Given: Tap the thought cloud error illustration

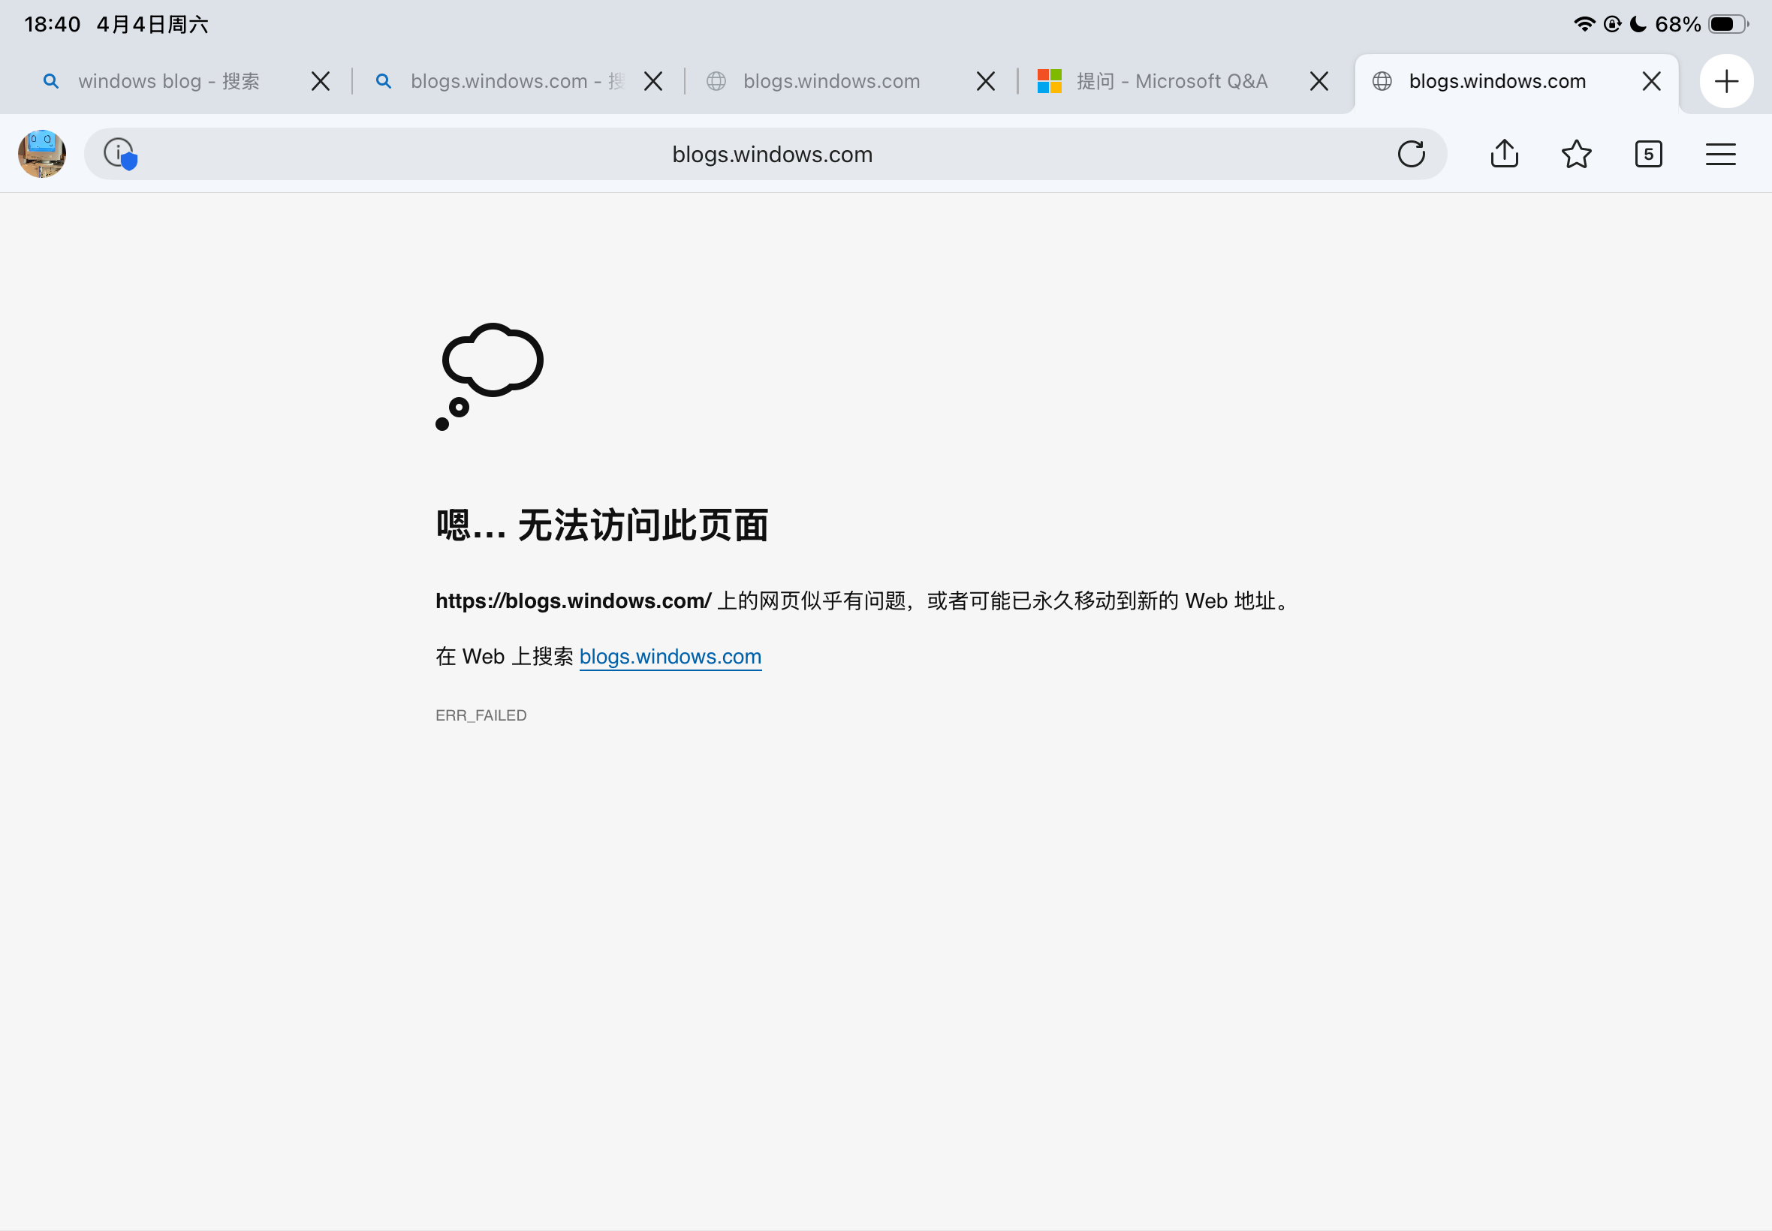Looking at the screenshot, I should coord(489,376).
